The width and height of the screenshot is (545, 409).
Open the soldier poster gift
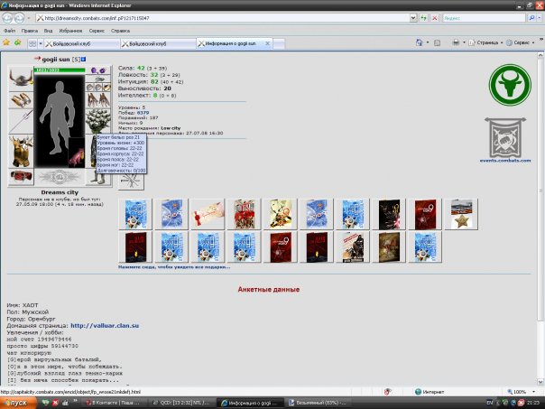coord(353,246)
